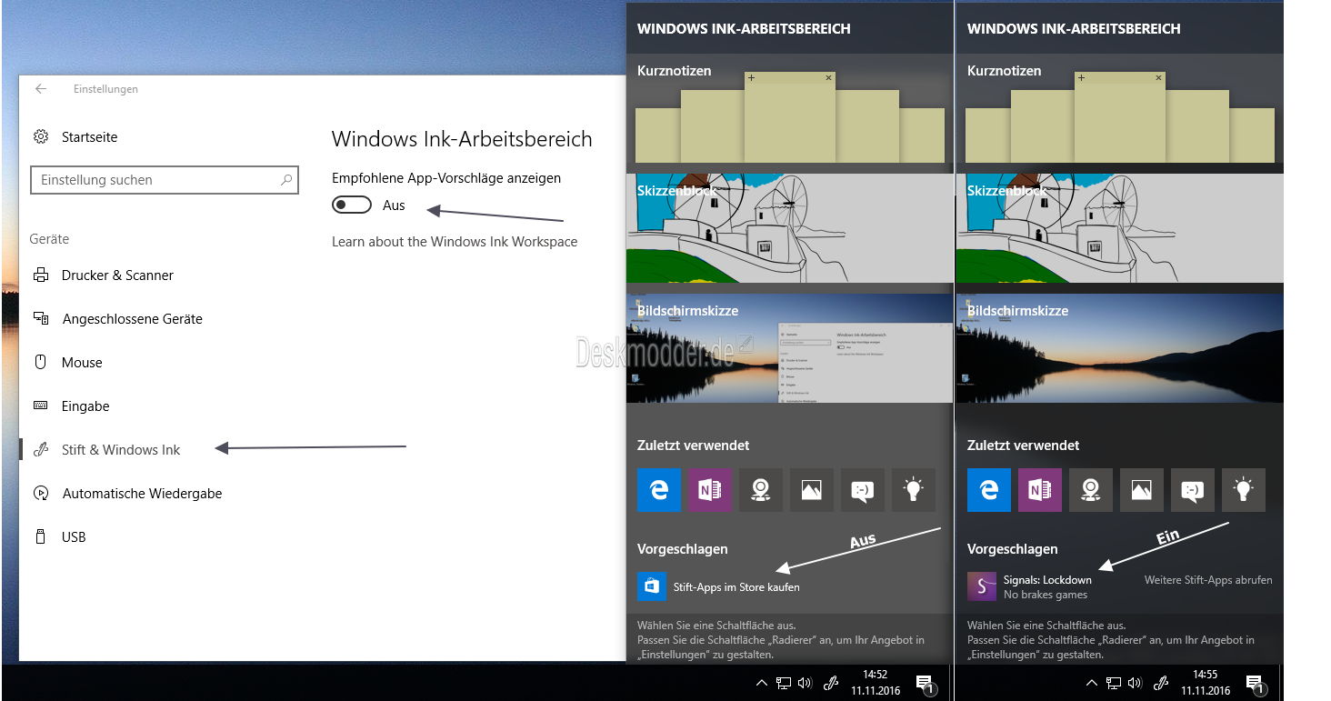Open the Action Center icon beside the 14:52 clock
1331x701 pixels.
[x=925, y=684]
